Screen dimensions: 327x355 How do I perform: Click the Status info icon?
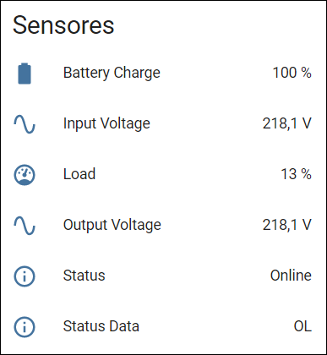(25, 276)
